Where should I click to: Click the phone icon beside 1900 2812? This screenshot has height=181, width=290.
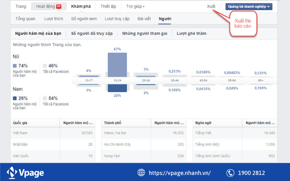tap(230, 173)
